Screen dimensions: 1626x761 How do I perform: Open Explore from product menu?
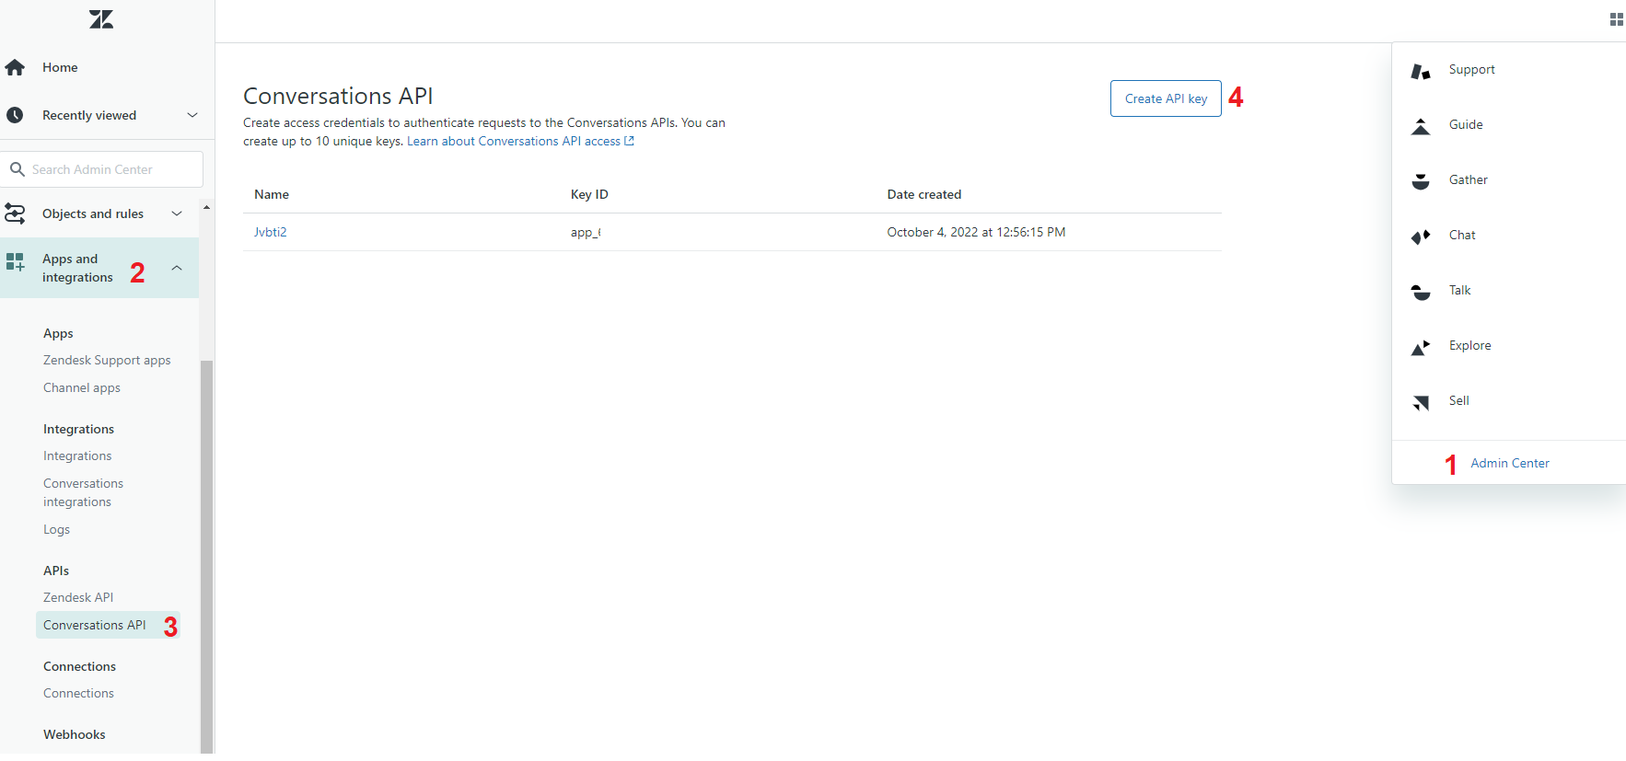[x=1469, y=345]
